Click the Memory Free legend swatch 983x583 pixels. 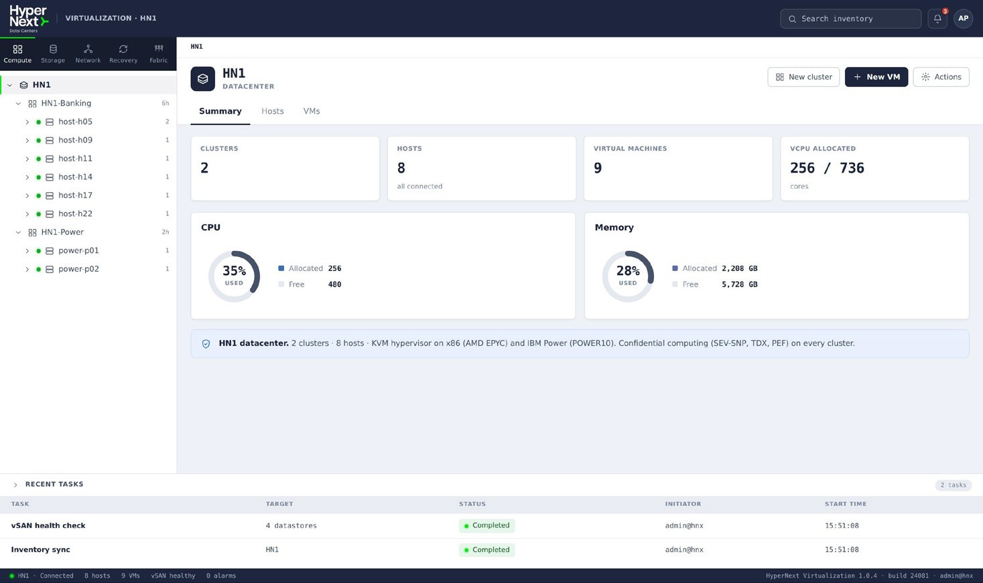675,284
